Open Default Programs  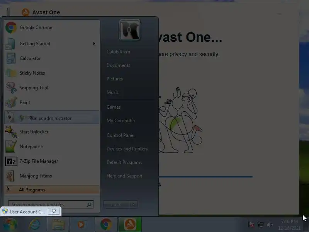124,162
